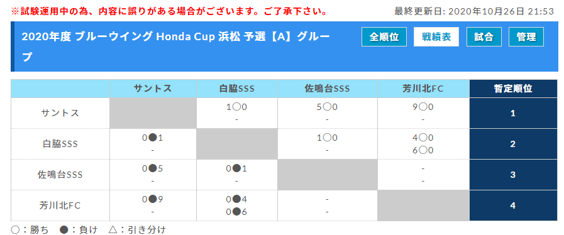The height and width of the screenshot is (235, 564).
Task: Select the サントス row label
Action: [60, 113]
